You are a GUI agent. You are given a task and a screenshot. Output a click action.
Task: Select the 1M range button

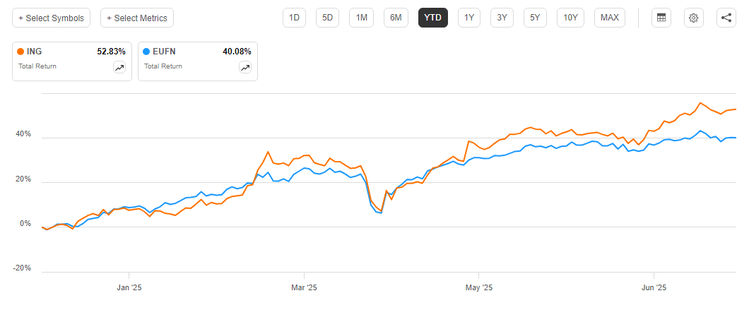click(361, 18)
